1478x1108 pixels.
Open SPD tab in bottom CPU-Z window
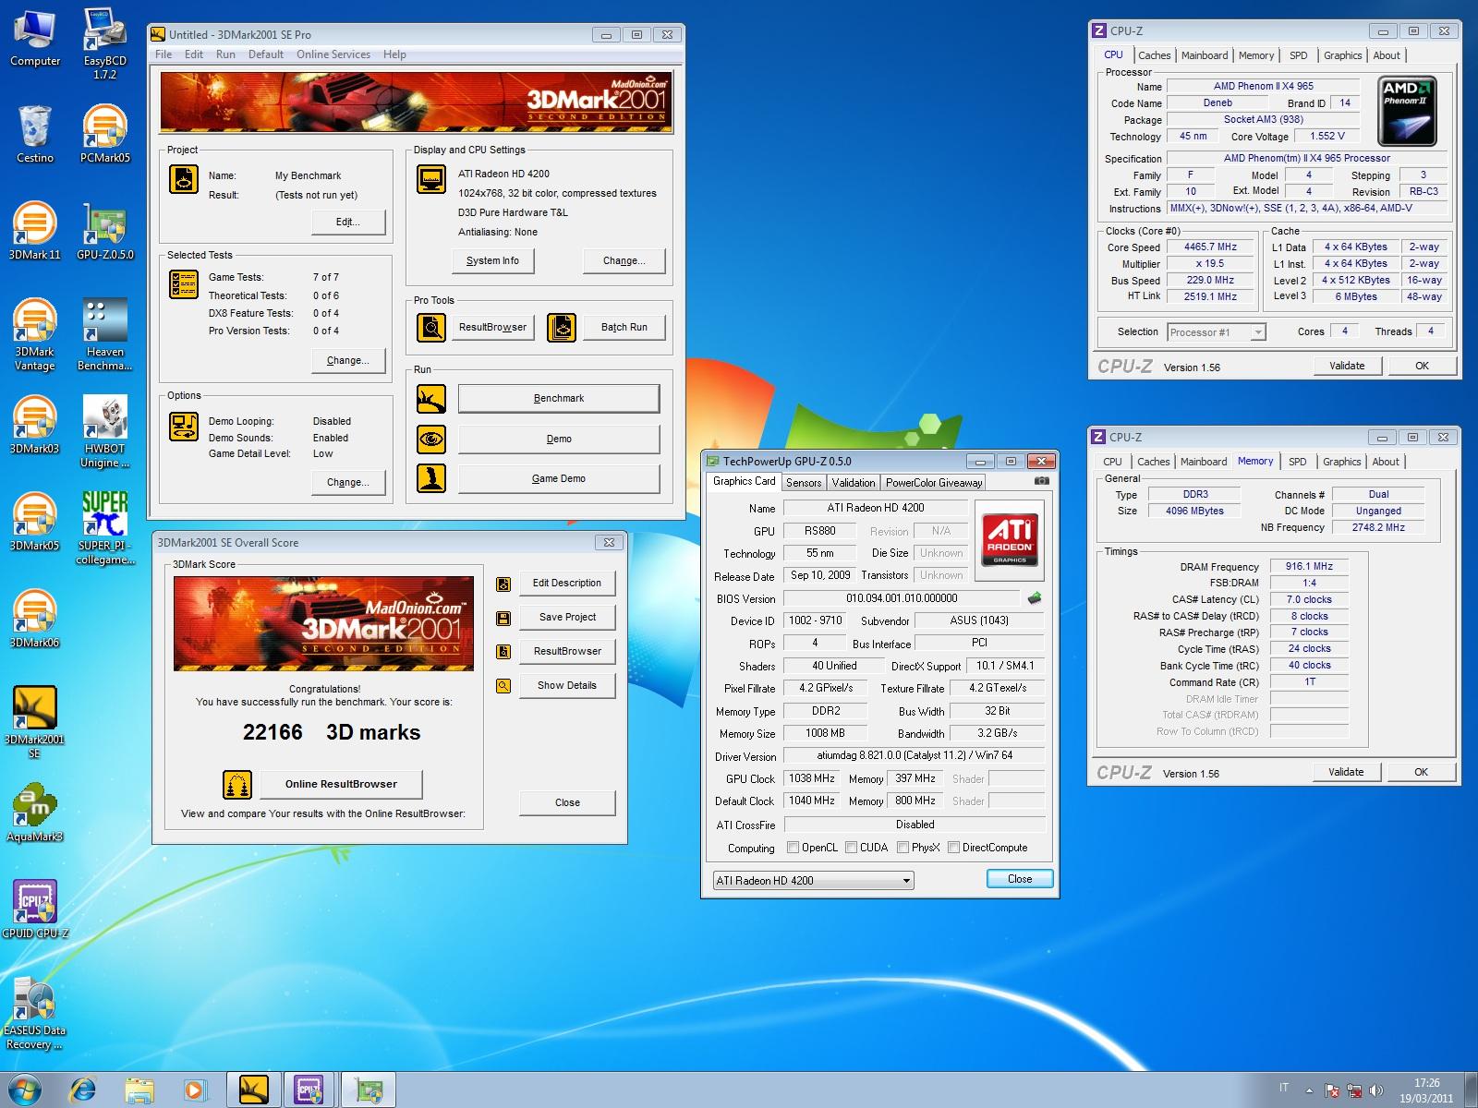pos(1298,462)
